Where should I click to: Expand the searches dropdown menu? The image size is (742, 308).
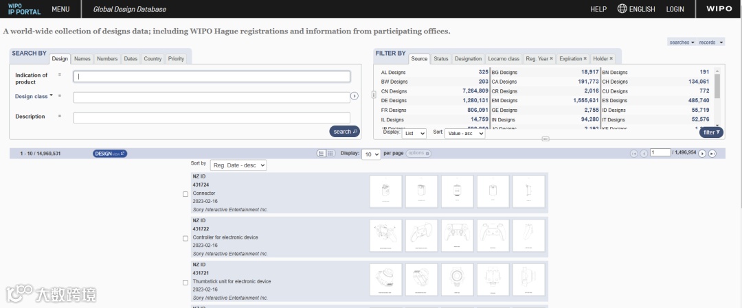click(x=682, y=42)
